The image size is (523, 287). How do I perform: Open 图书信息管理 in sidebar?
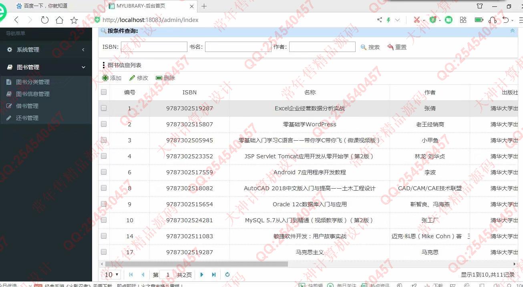click(33, 94)
